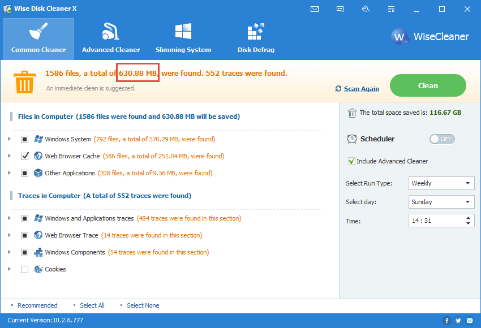Open the Select day dropdown
481x328 pixels.
[441, 202]
